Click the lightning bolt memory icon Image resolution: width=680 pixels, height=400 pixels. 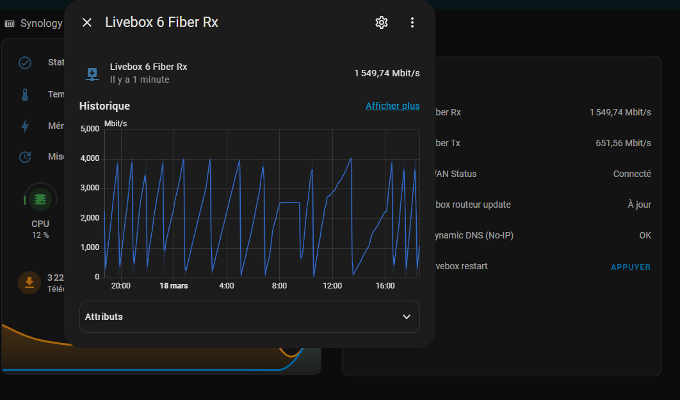(25, 126)
